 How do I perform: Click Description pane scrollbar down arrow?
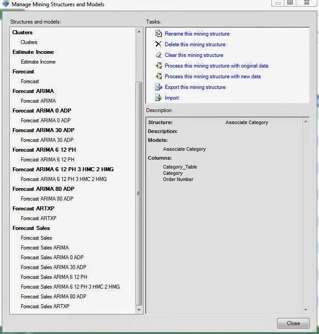[x=306, y=310]
